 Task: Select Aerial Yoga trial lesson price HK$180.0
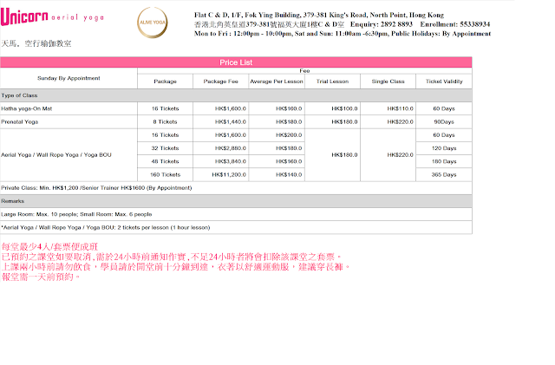click(344, 155)
